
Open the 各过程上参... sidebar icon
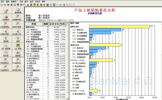point(18,32)
